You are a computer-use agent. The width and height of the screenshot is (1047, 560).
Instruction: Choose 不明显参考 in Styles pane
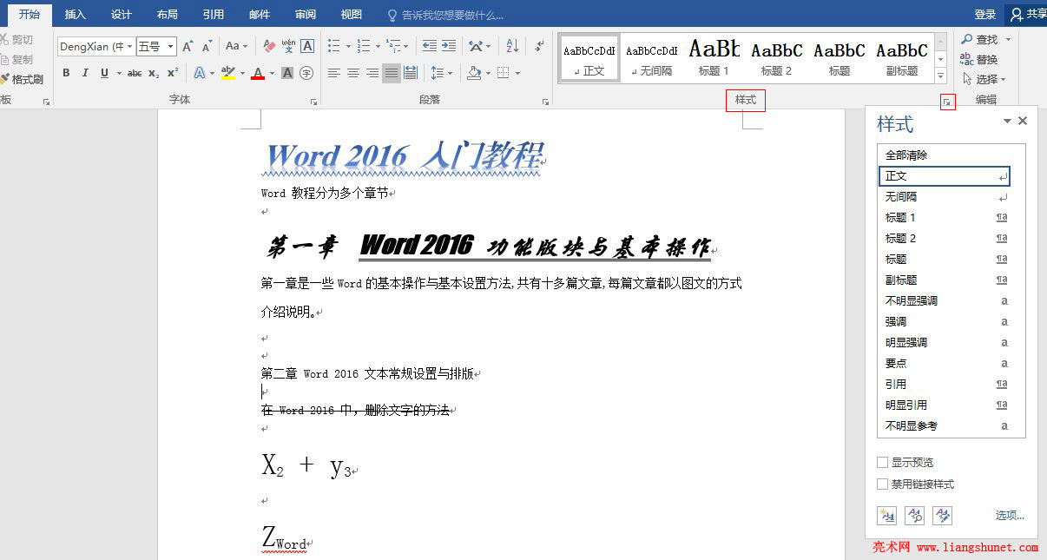[x=945, y=426]
